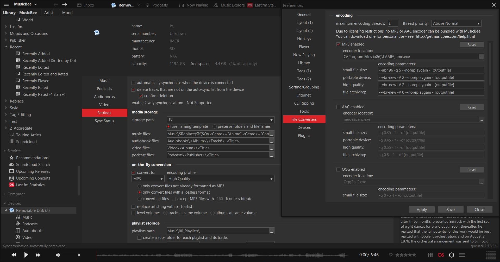Collapse the Recent tree node

pyautogui.click(x=6, y=47)
